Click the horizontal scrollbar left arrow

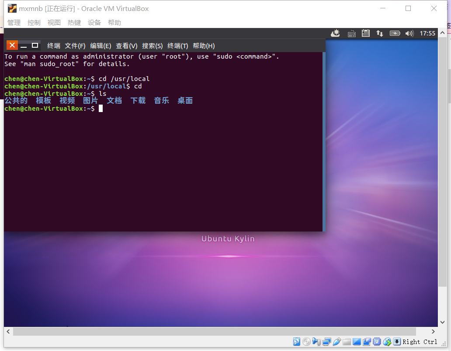point(8,331)
